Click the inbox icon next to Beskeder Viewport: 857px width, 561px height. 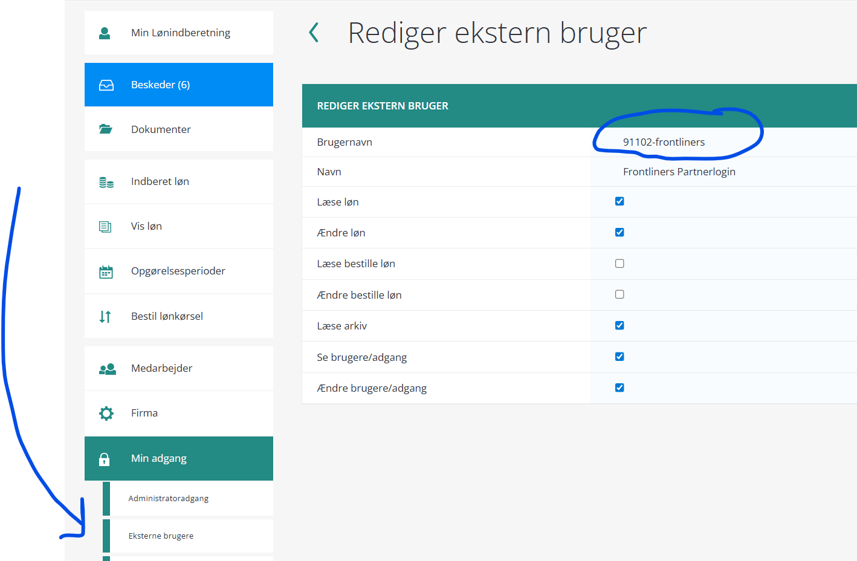[106, 85]
